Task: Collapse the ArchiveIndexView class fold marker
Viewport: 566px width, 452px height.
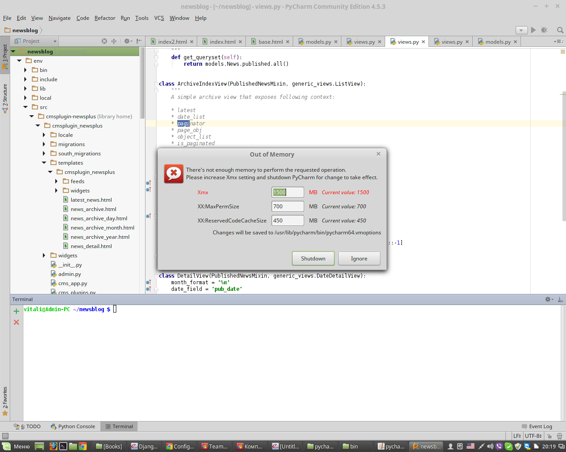Action: tap(156, 84)
